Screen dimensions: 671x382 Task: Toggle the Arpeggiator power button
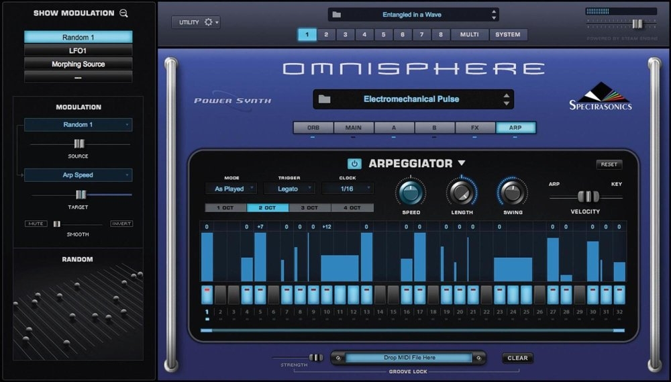[x=354, y=163]
